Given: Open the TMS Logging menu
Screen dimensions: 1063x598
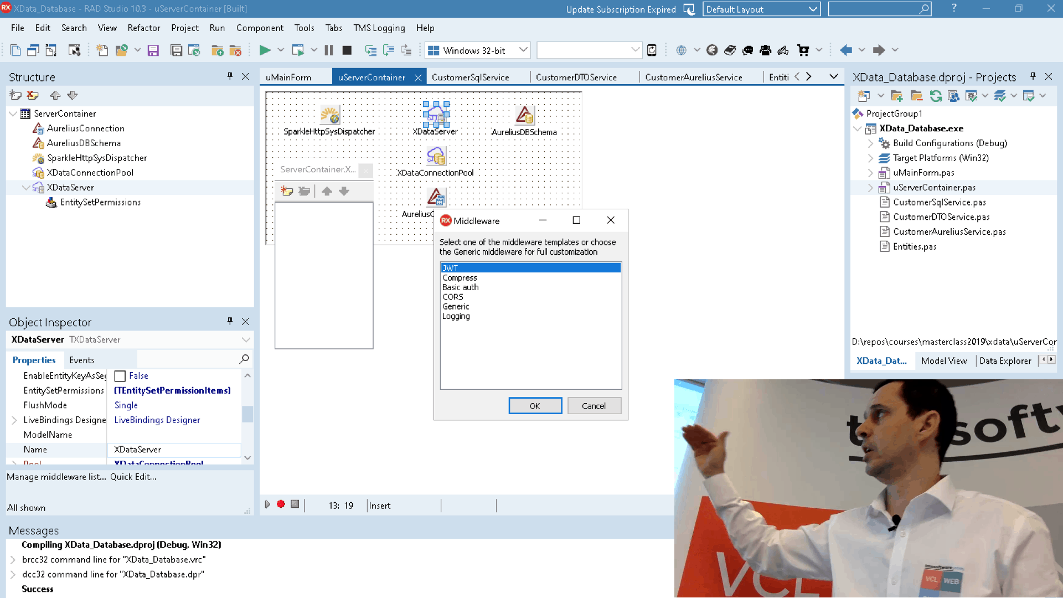Looking at the screenshot, I should pos(379,28).
